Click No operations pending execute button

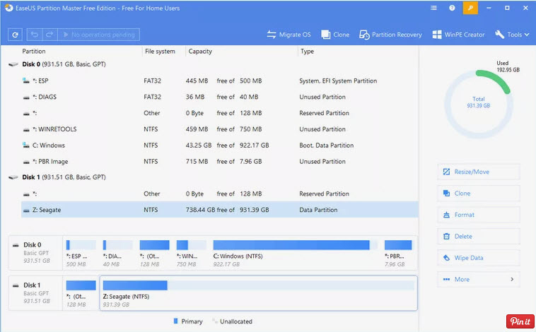99,35
